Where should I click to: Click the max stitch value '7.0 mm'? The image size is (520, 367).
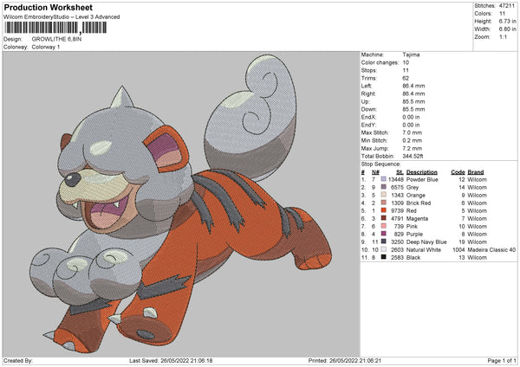(412, 132)
